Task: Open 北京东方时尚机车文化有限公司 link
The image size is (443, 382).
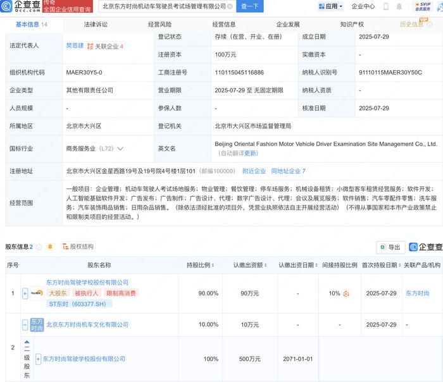Action: click(87, 324)
